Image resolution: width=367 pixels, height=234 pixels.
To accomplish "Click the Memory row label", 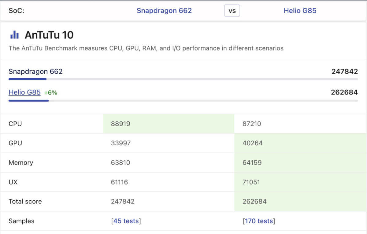I will (21, 163).
